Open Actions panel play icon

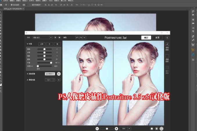click(x=193, y=15)
